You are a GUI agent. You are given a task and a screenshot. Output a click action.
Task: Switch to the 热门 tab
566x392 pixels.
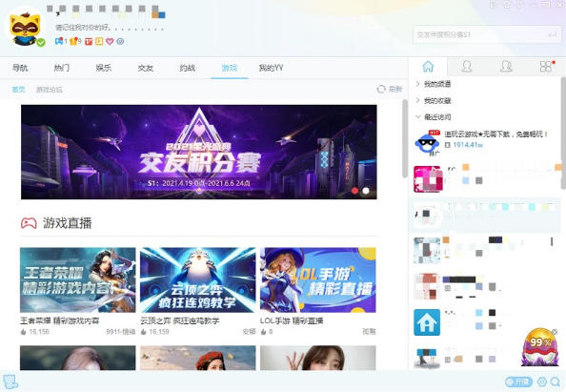(x=62, y=68)
